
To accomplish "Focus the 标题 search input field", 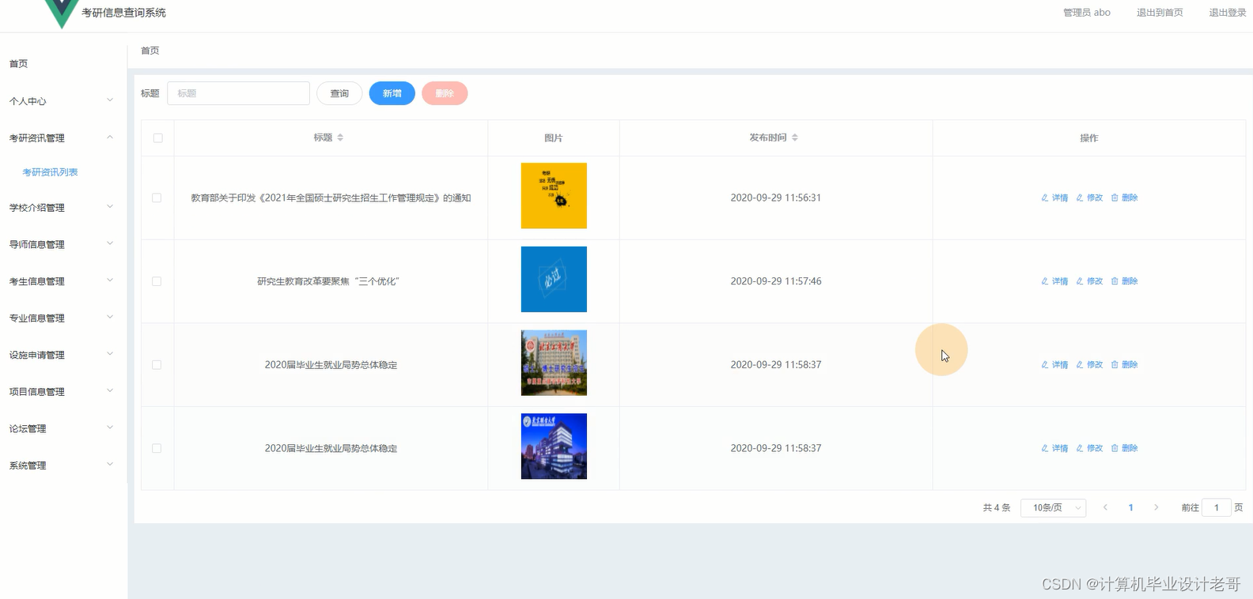I will (x=238, y=93).
